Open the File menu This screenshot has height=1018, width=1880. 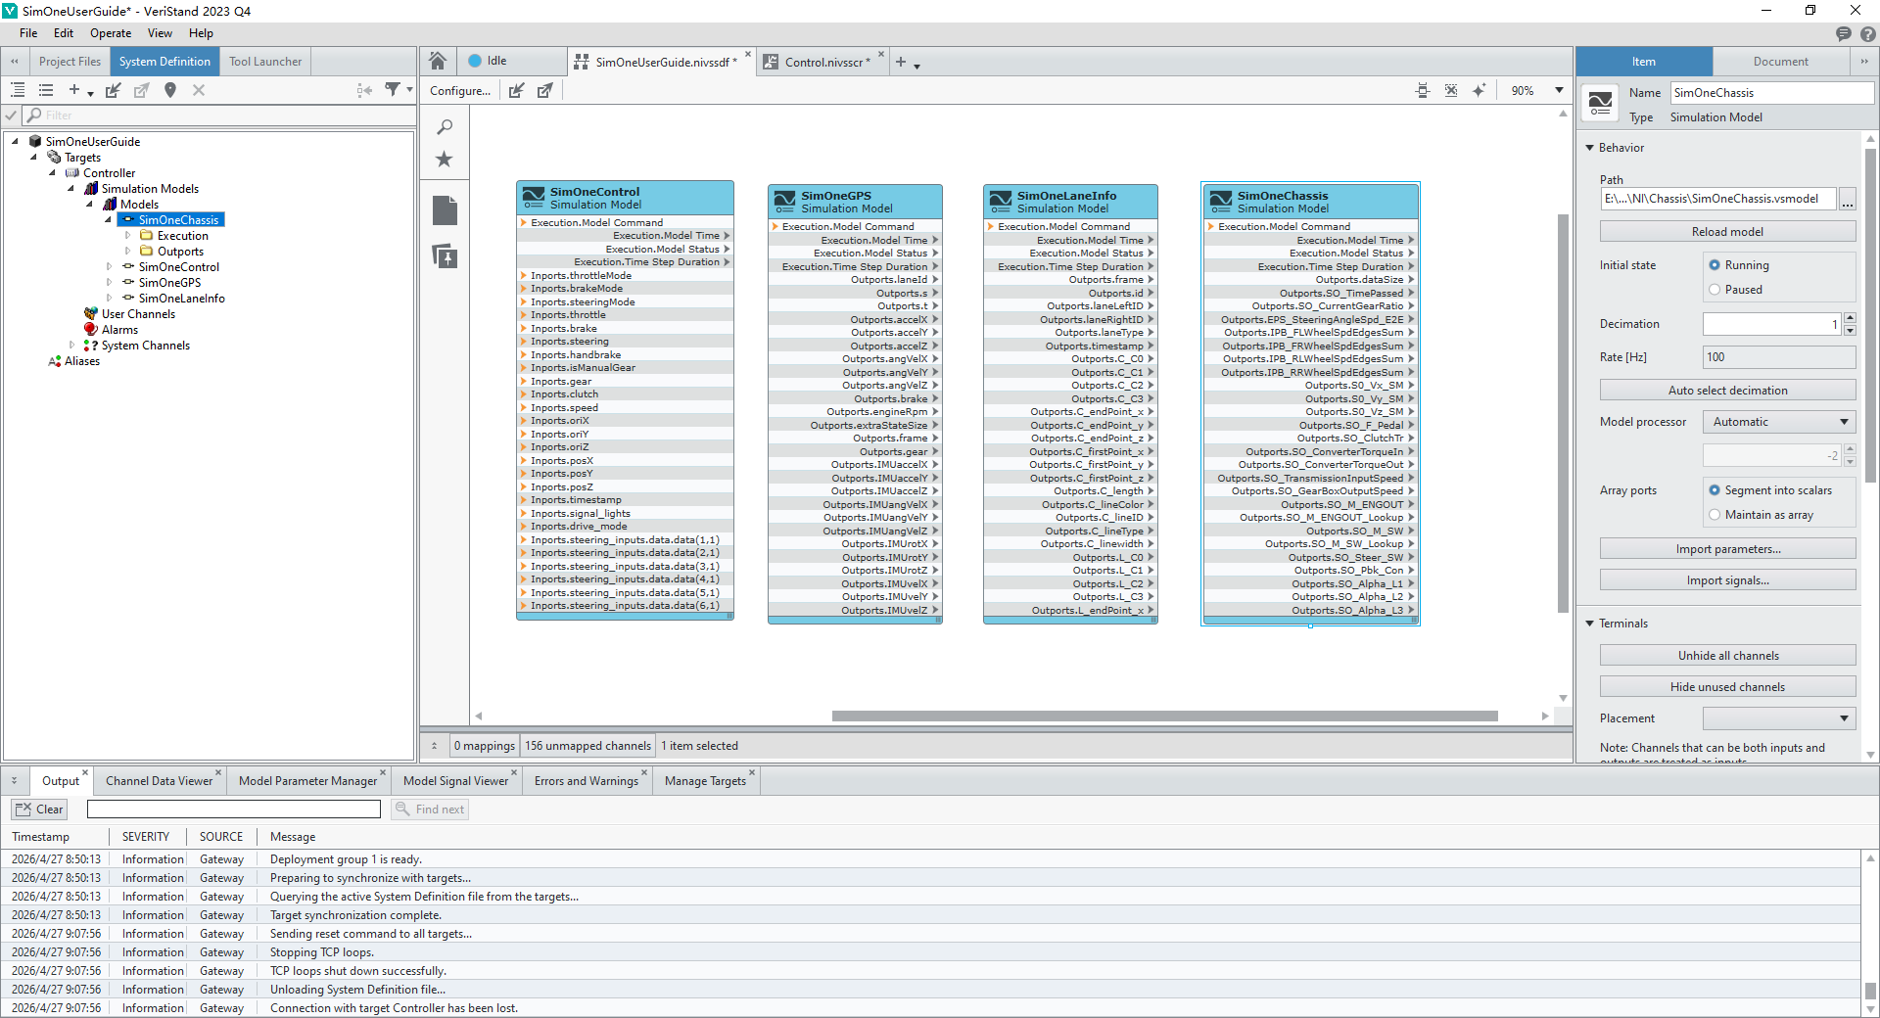[x=28, y=33]
